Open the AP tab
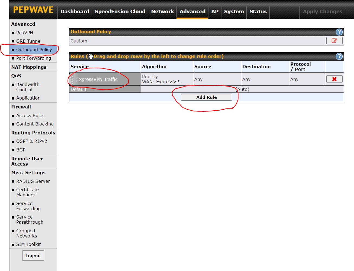This screenshot has height=271, width=354. click(x=215, y=12)
